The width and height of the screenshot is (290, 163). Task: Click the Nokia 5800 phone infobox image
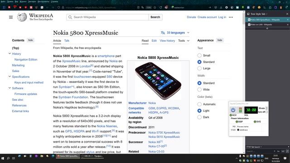(158, 81)
